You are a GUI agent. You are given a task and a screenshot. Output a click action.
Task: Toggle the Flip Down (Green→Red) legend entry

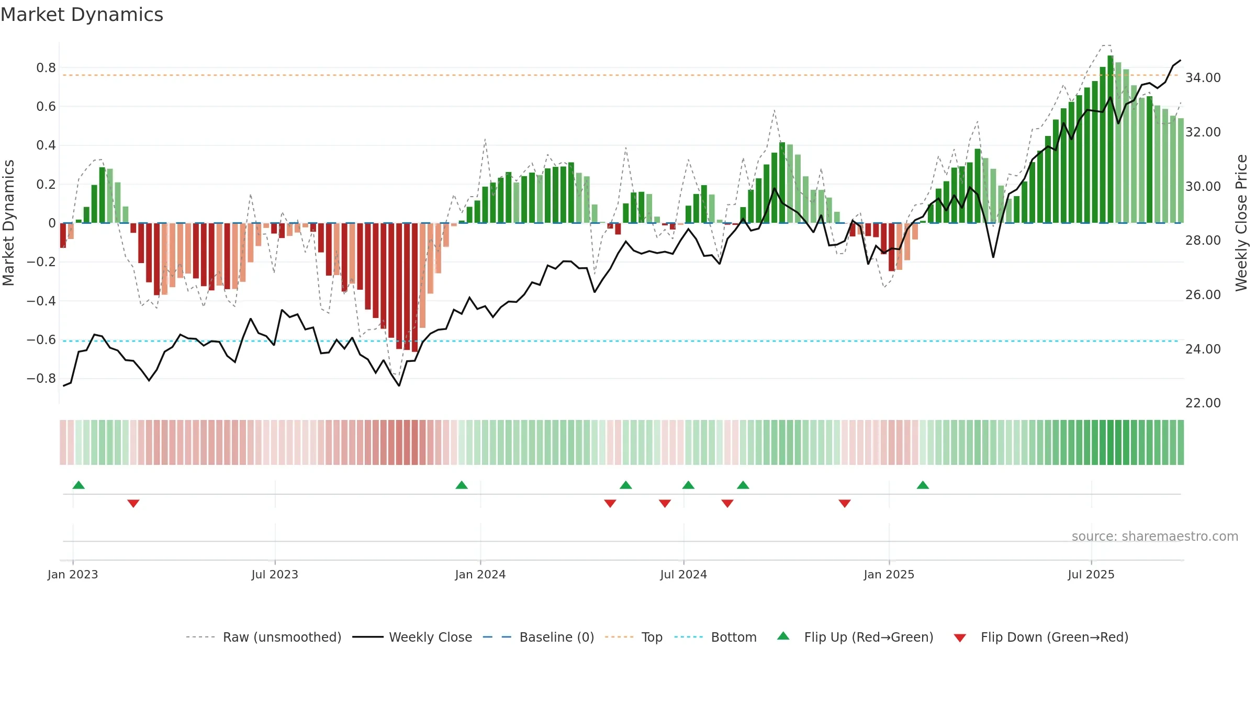1041,637
